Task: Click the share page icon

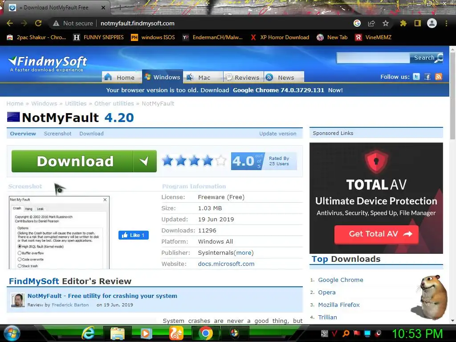Action: [371, 23]
